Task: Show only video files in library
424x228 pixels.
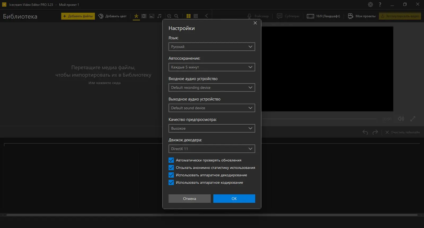Action: 144,16
